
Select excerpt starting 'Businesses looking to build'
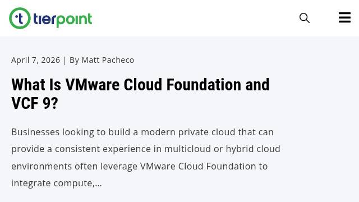click(146, 158)
